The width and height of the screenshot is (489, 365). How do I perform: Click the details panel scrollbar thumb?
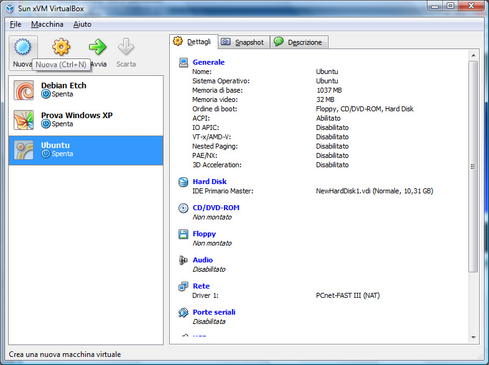pos(473,167)
